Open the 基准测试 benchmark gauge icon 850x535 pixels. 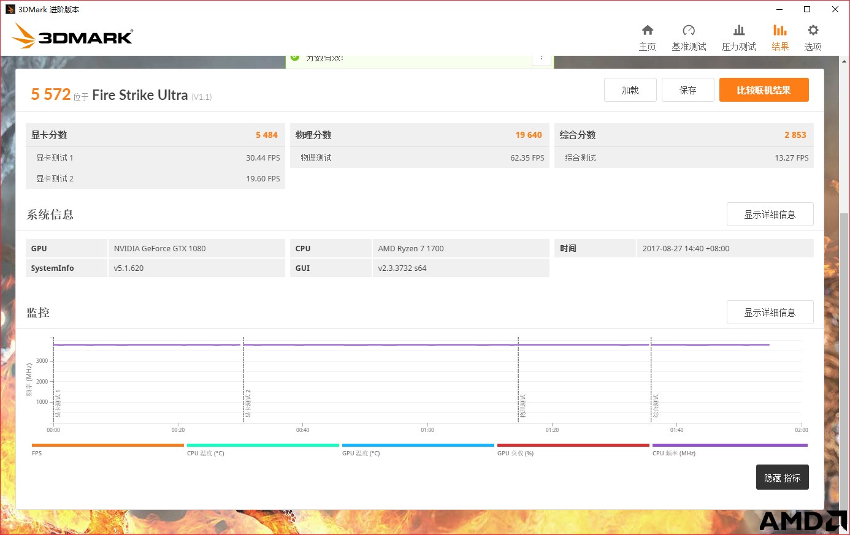[689, 30]
